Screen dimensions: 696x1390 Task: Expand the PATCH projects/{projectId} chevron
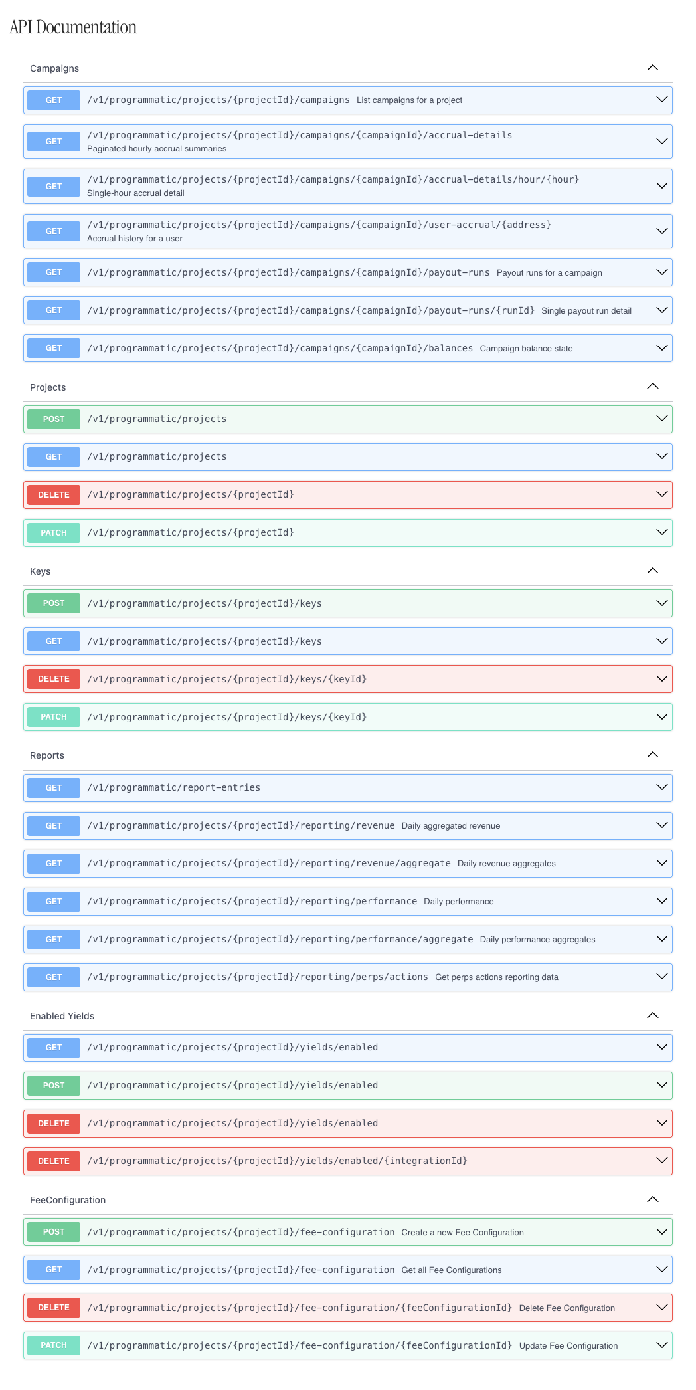[662, 532]
